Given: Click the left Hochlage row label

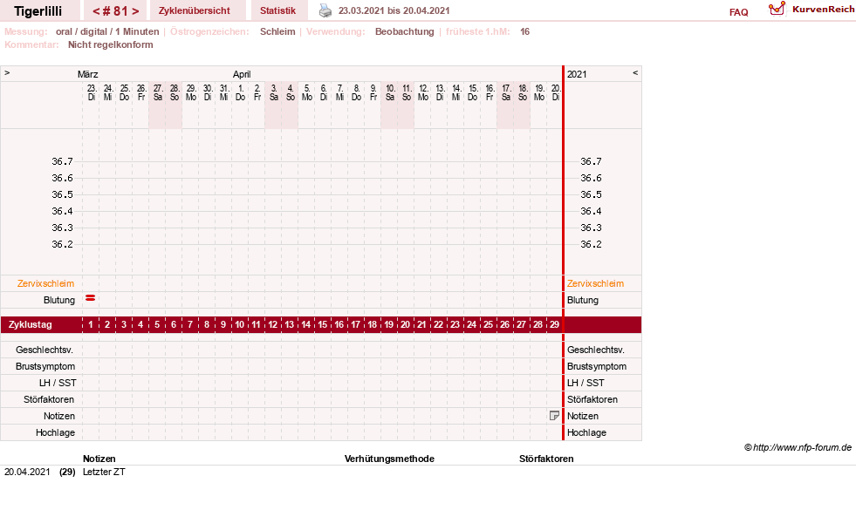Looking at the screenshot, I should [x=55, y=432].
